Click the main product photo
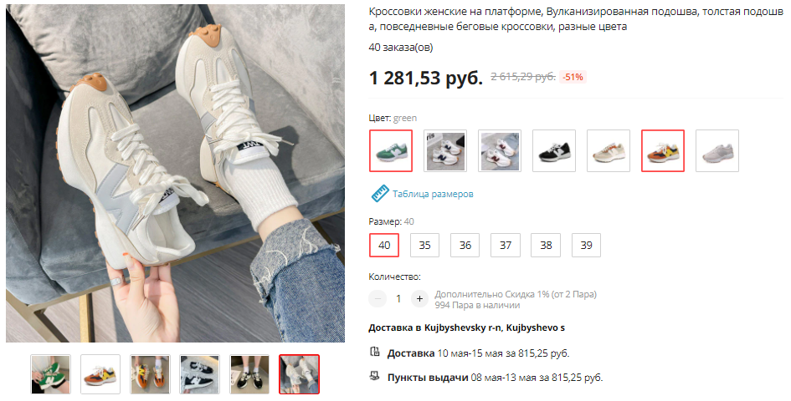The width and height of the screenshot is (791, 401). point(176,173)
